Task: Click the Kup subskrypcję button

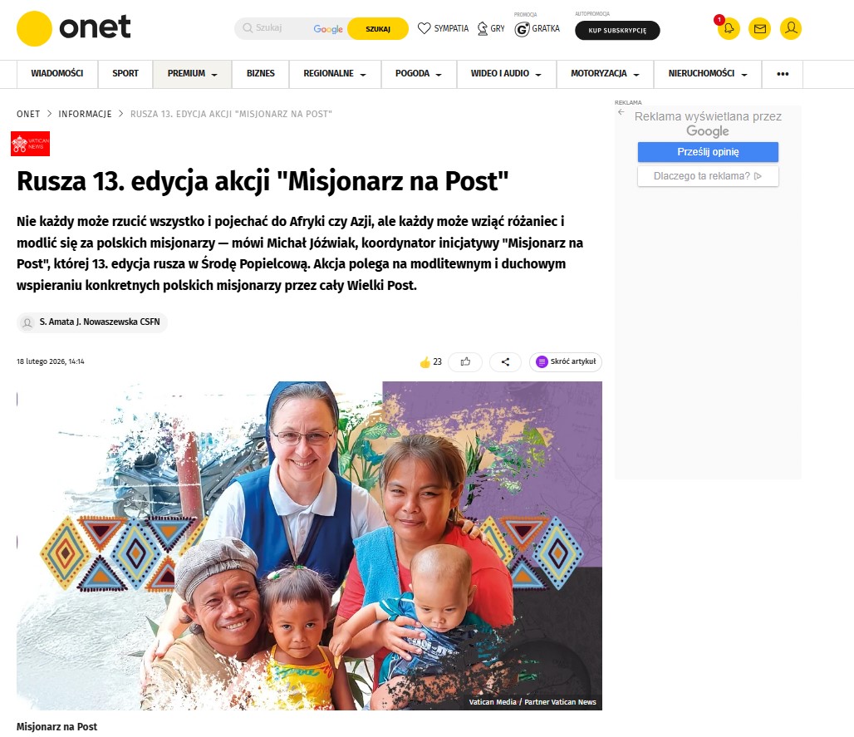Action: [x=617, y=31]
